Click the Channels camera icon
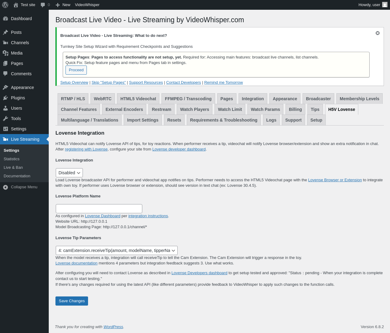The image size is (390, 333). click(5, 43)
